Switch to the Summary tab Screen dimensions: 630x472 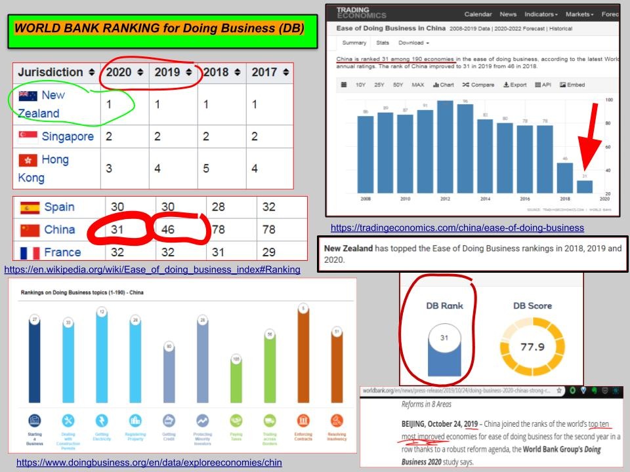[354, 43]
